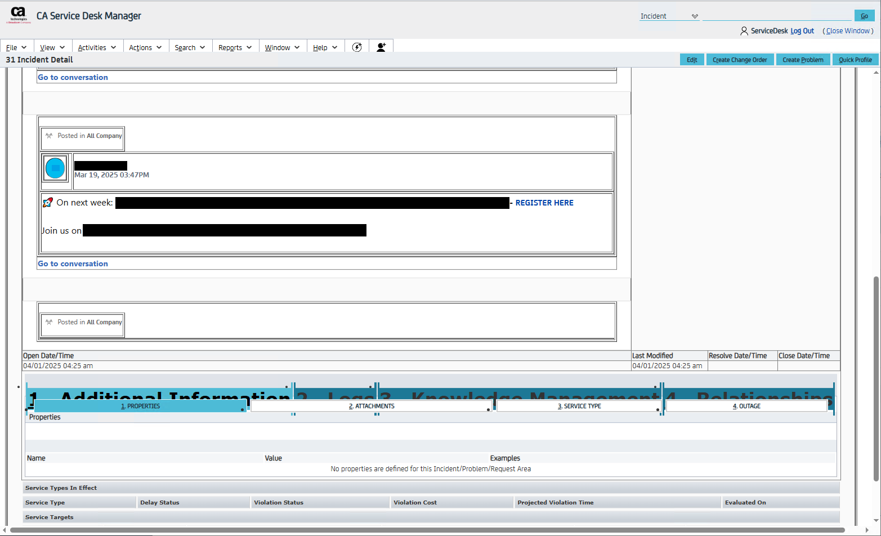Click the 'Resolve Date/Time' header
The height and width of the screenshot is (536, 881).
pos(737,356)
